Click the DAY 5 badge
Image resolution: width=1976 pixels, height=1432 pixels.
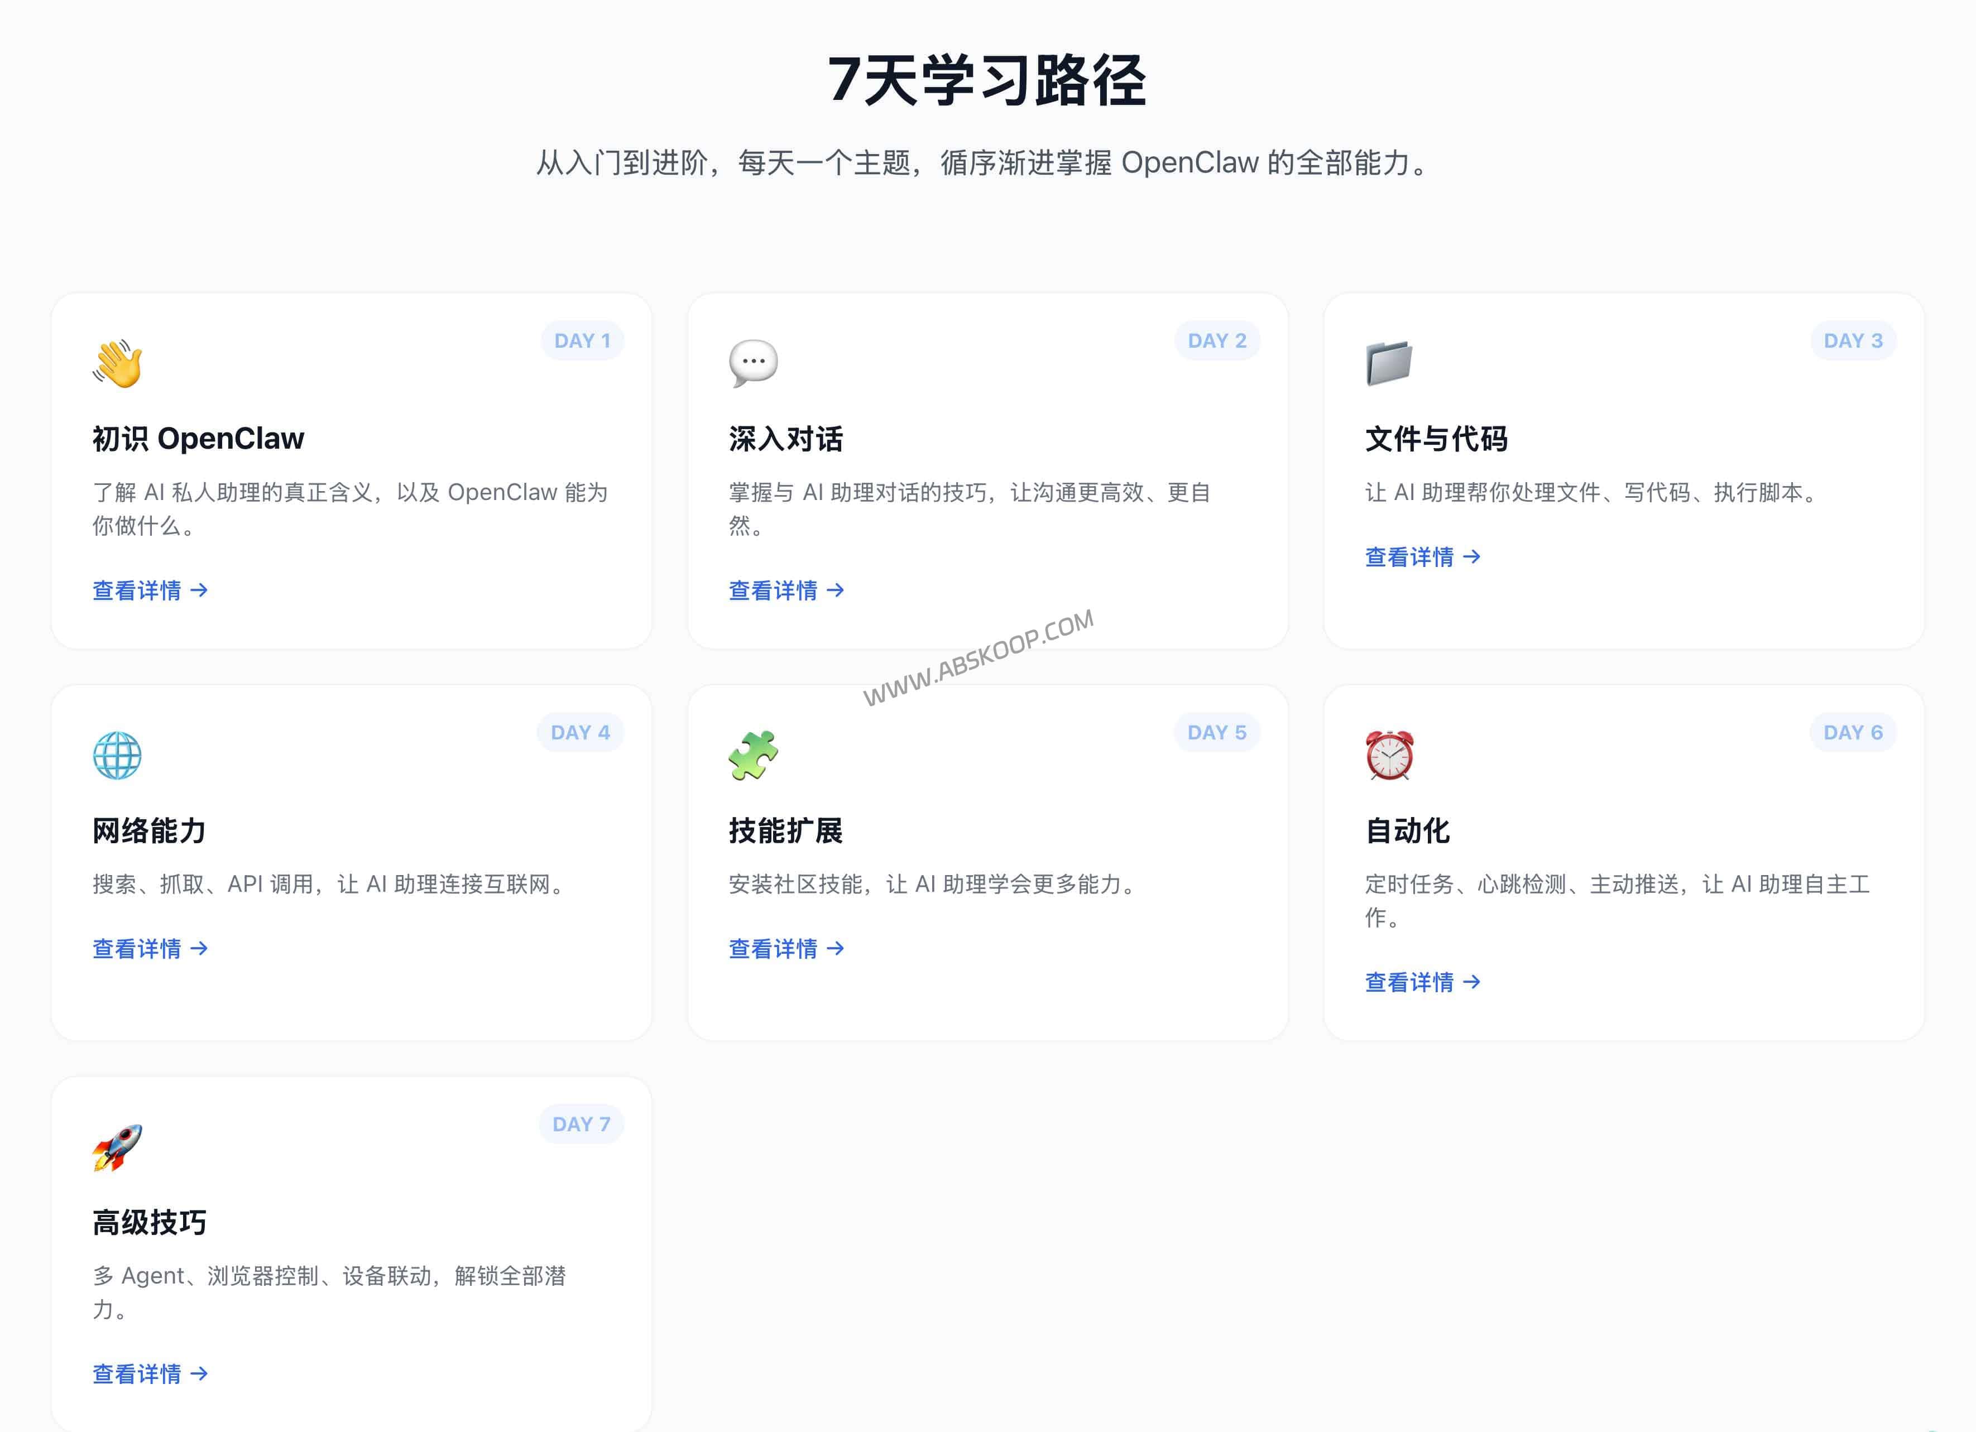(x=1217, y=733)
